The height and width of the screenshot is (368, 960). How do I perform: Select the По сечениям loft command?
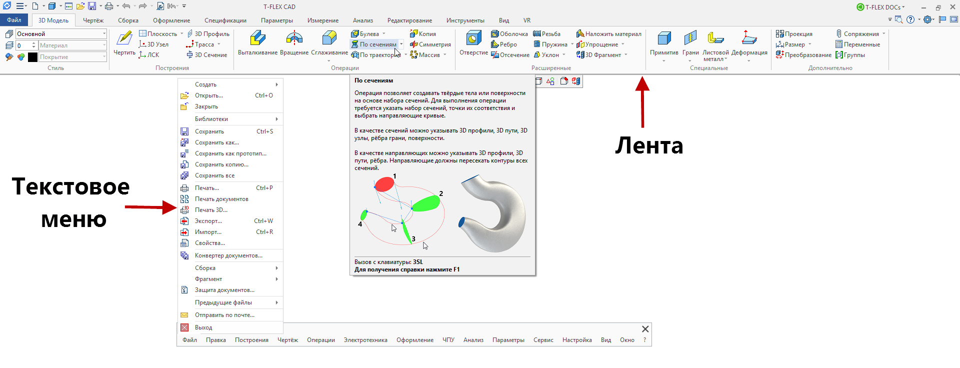tap(374, 44)
